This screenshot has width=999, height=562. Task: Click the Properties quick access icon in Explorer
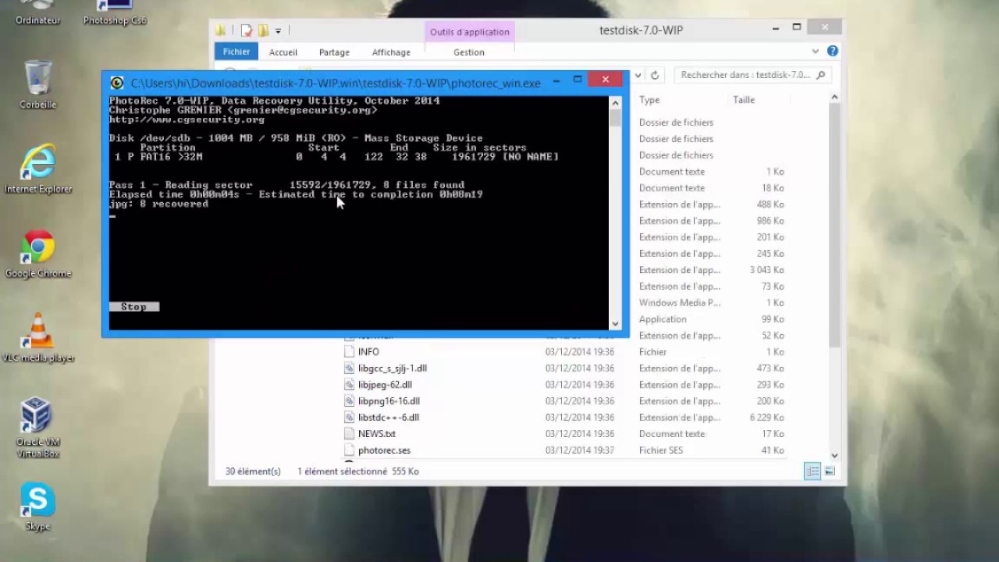coord(247,30)
